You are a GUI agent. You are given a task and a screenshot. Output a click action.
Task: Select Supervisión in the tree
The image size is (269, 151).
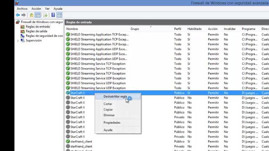coord(34,40)
